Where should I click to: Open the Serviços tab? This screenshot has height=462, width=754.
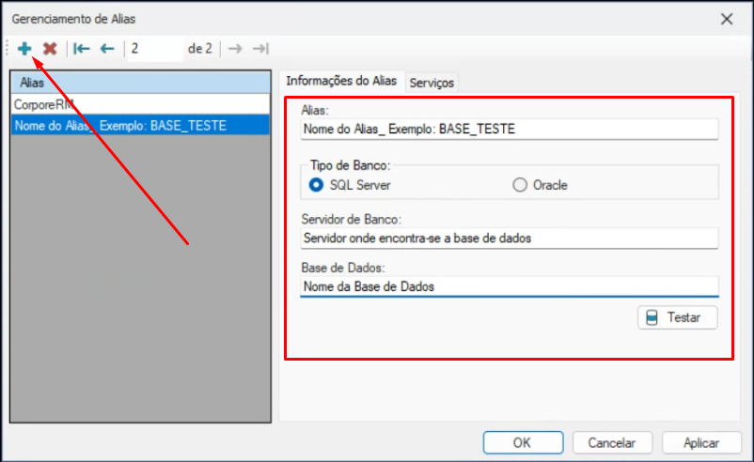point(432,83)
